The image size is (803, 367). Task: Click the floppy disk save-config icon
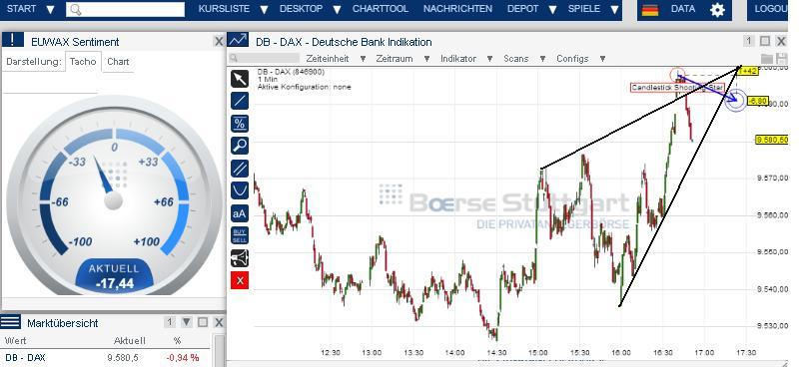click(781, 58)
